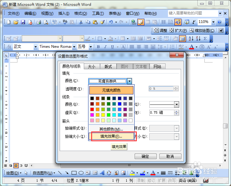Click the Cut scissors icon

coord(81,22)
